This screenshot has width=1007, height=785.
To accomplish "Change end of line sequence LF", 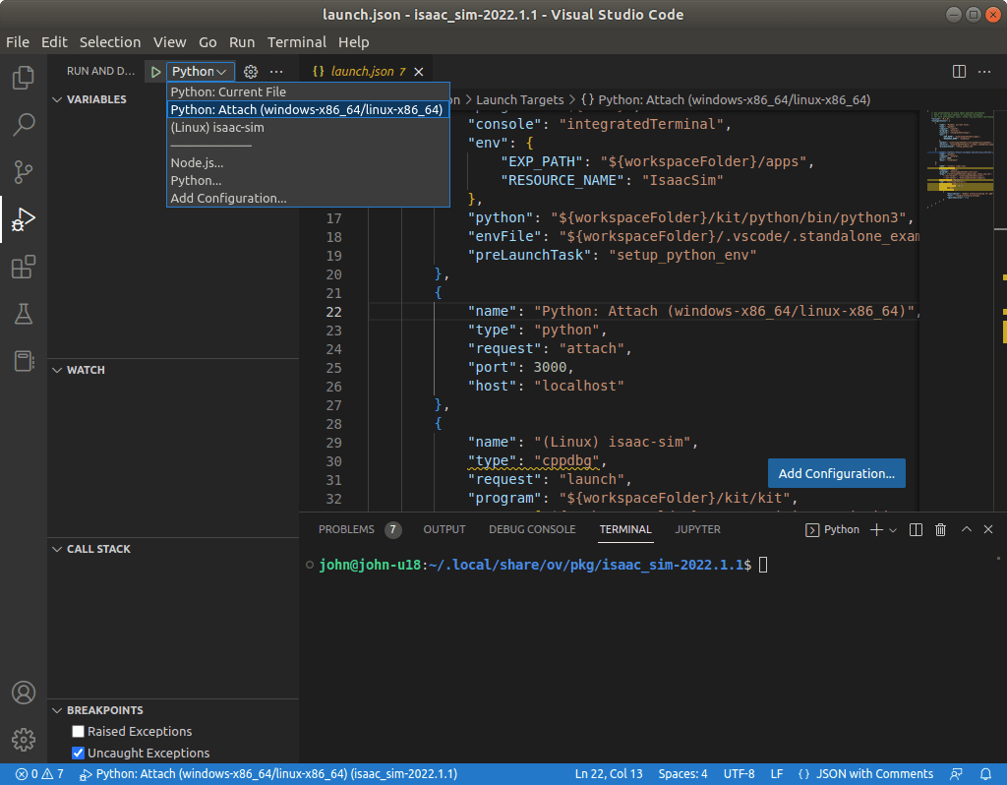I will coord(777,774).
